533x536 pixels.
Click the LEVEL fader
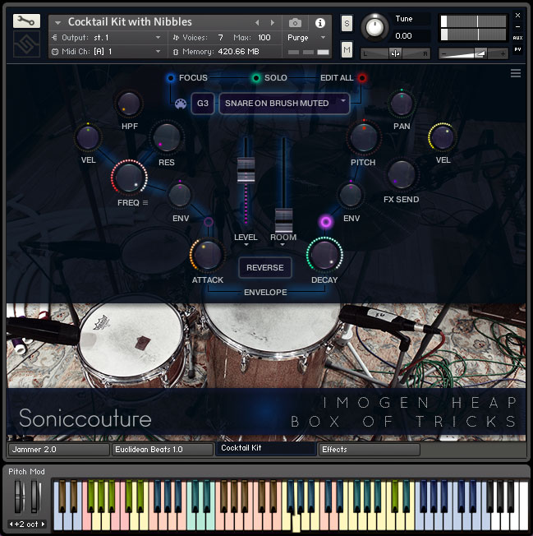(x=246, y=170)
